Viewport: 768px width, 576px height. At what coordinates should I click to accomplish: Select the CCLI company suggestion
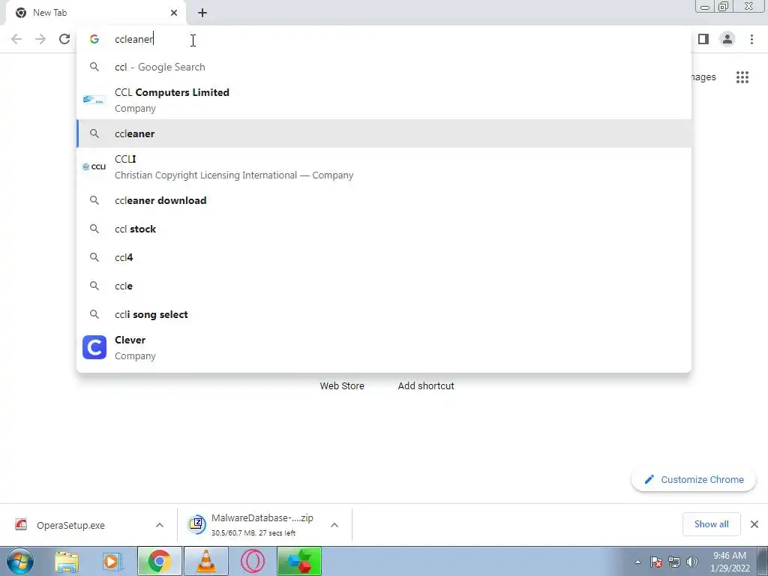(384, 167)
